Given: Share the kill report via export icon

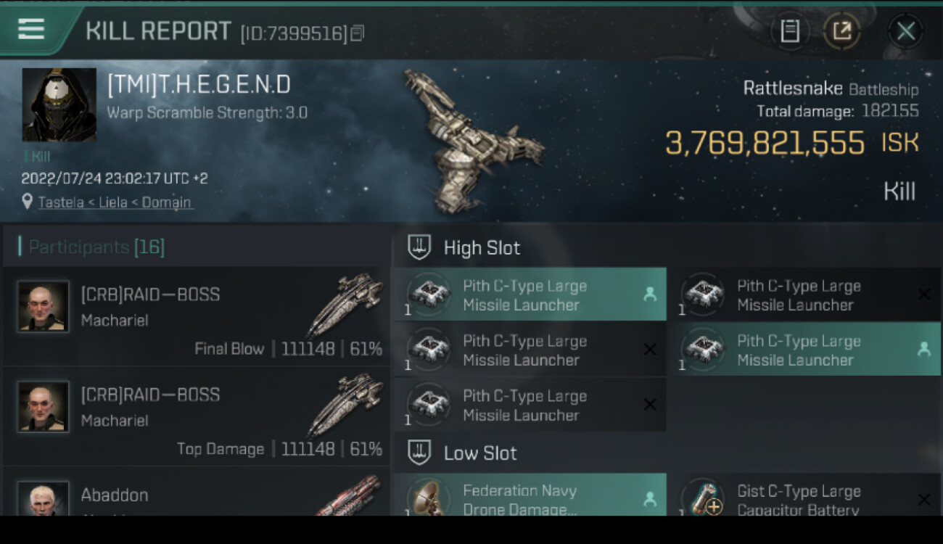Looking at the screenshot, I should (841, 31).
